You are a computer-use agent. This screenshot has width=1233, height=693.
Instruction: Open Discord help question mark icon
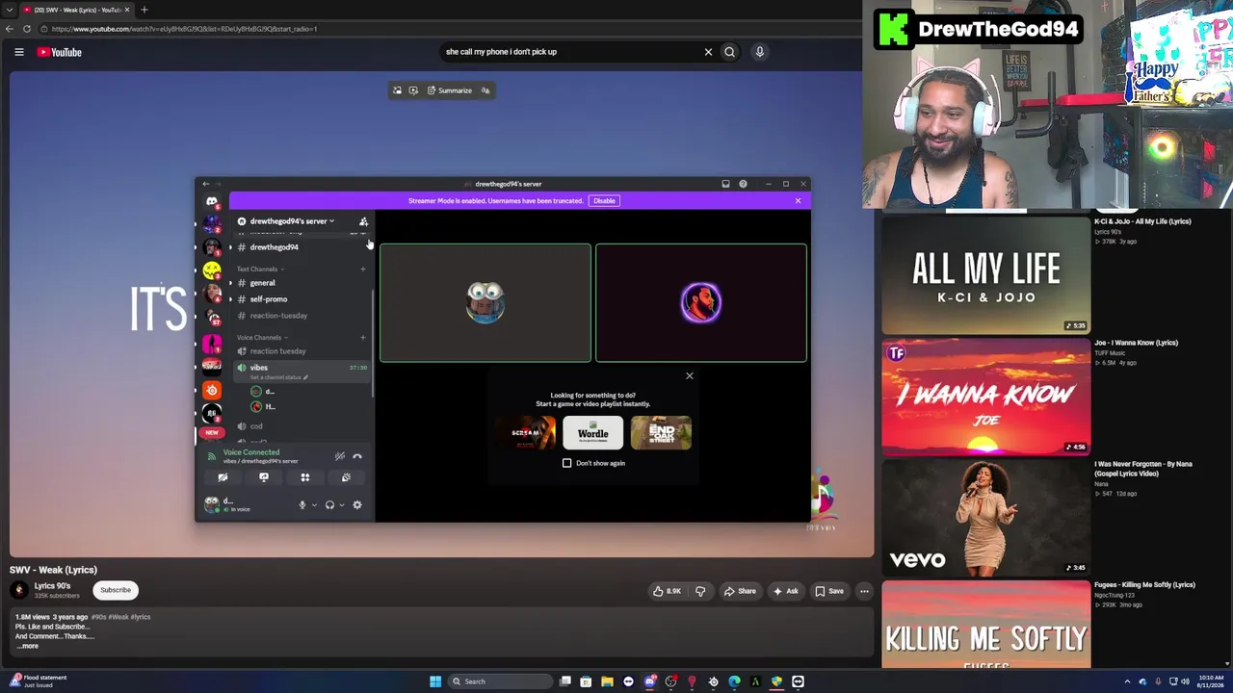coord(743,184)
